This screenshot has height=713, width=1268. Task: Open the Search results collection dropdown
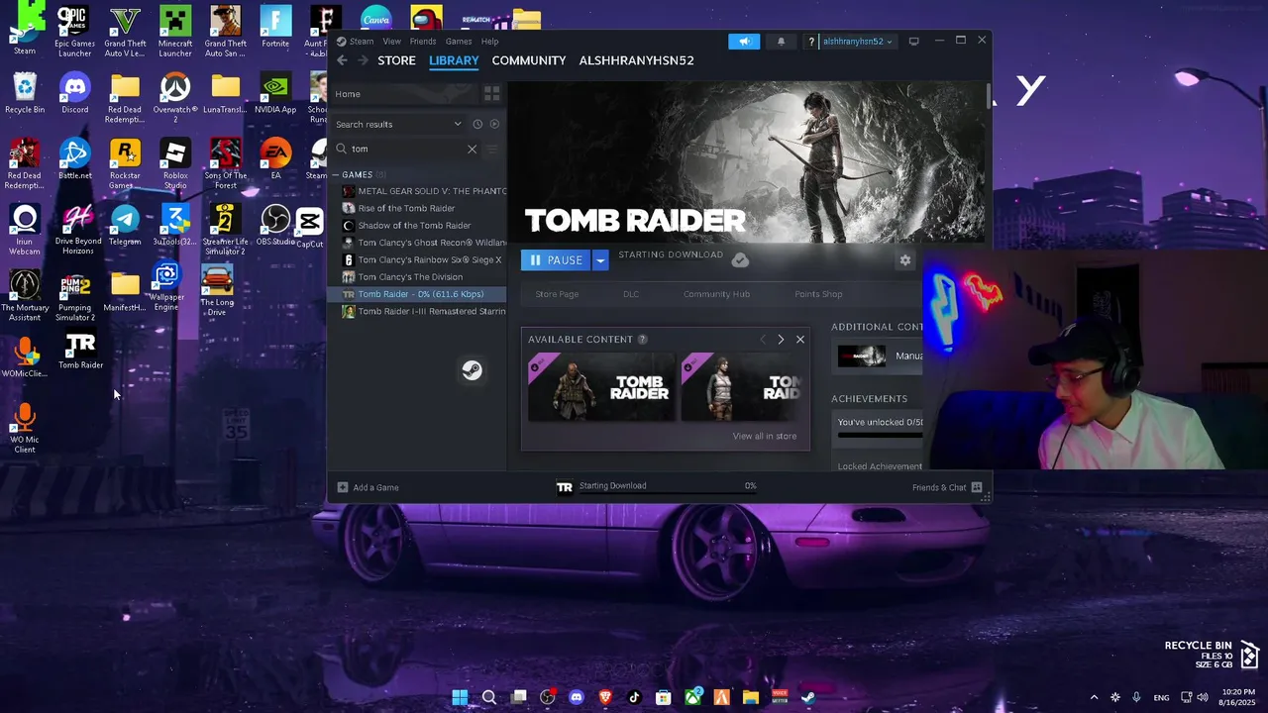tap(398, 124)
